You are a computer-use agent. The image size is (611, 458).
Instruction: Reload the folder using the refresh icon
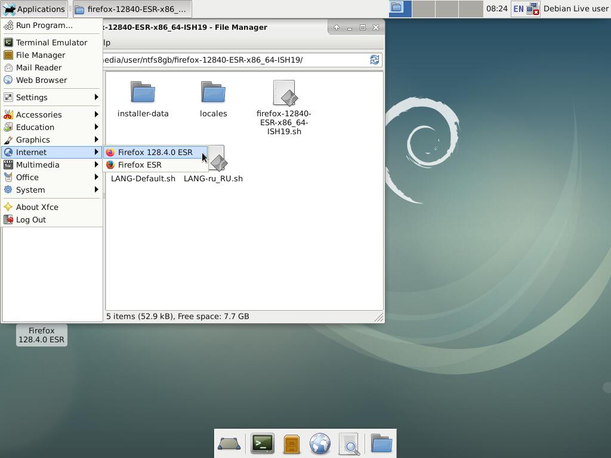click(x=375, y=60)
